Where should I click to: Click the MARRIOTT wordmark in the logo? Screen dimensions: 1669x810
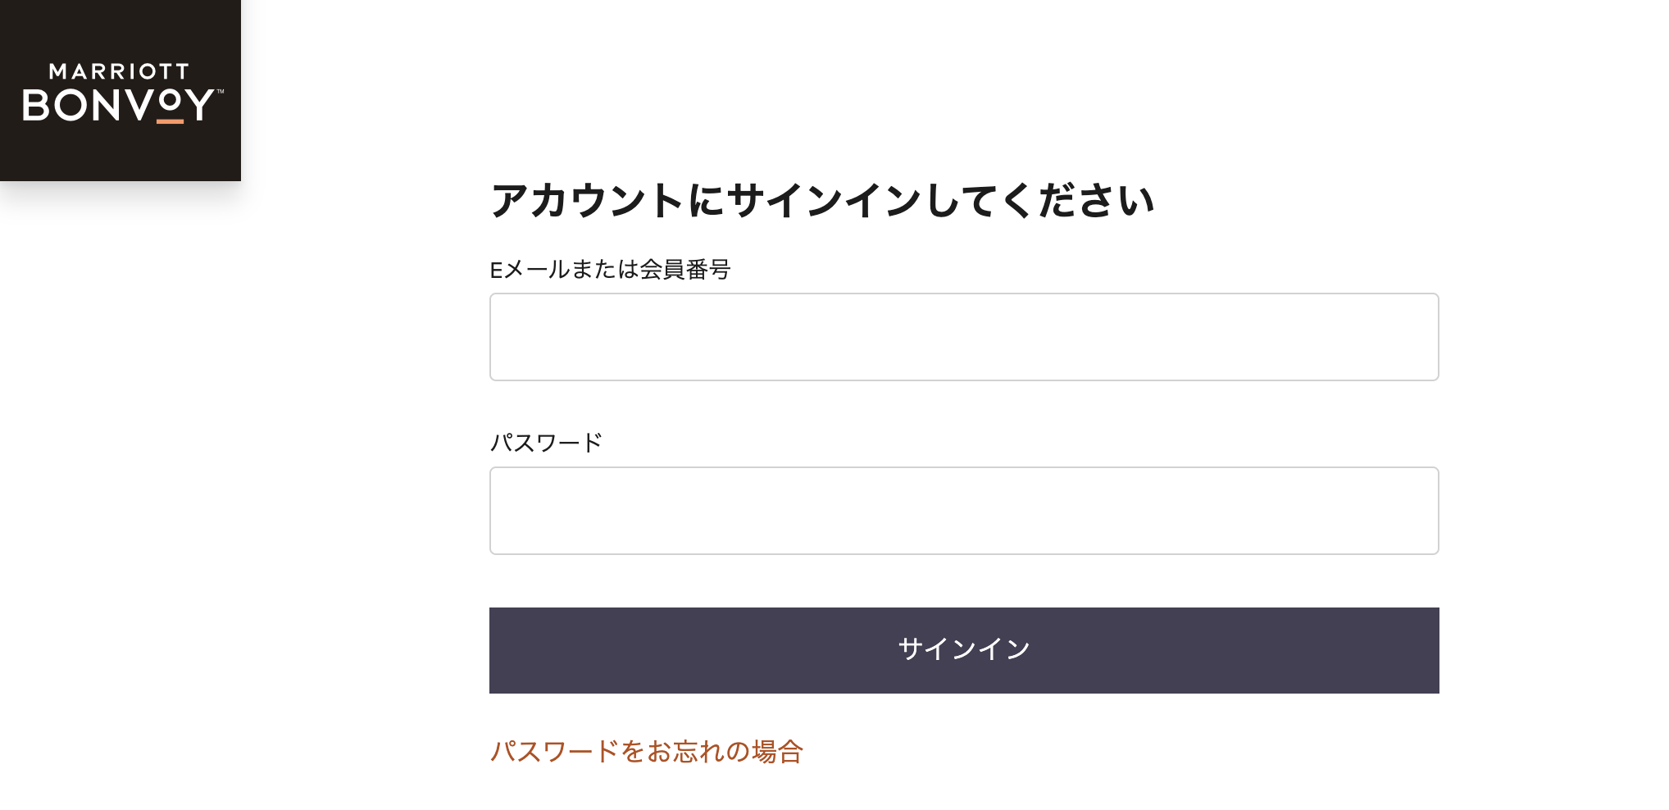click(120, 71)
